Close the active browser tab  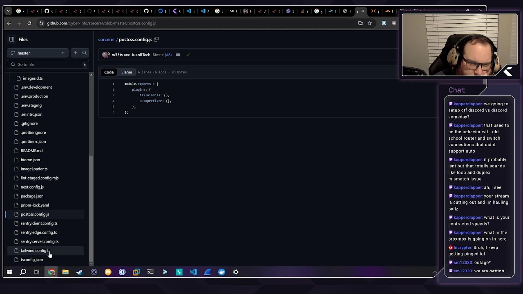pos(362,11)
